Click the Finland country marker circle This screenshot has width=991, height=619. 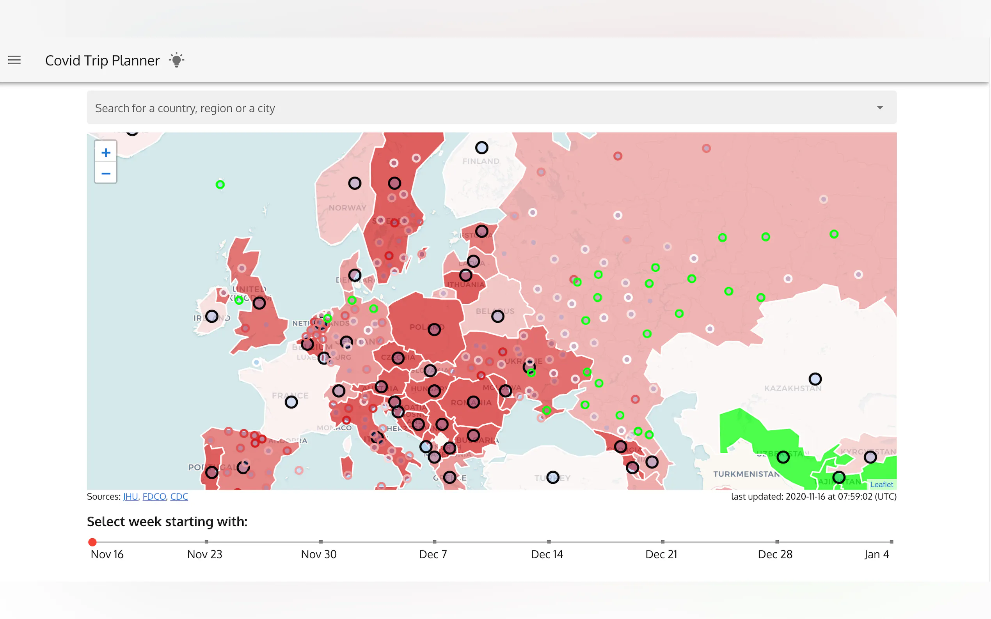pyautogui.click(x=482, y=147)
